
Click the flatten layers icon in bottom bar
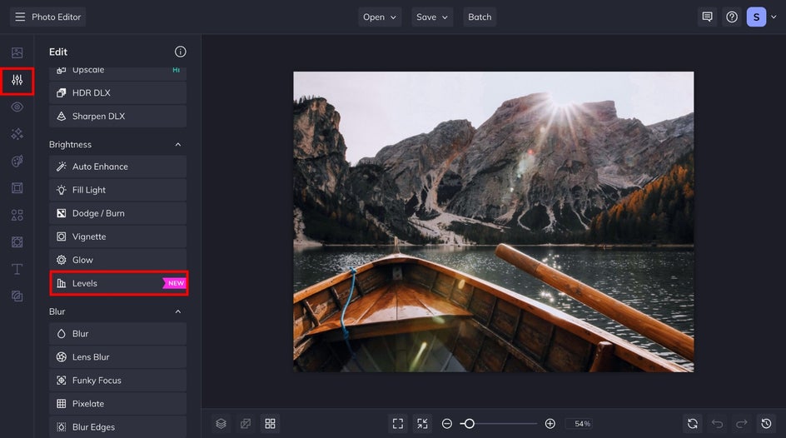click(246, 424)
